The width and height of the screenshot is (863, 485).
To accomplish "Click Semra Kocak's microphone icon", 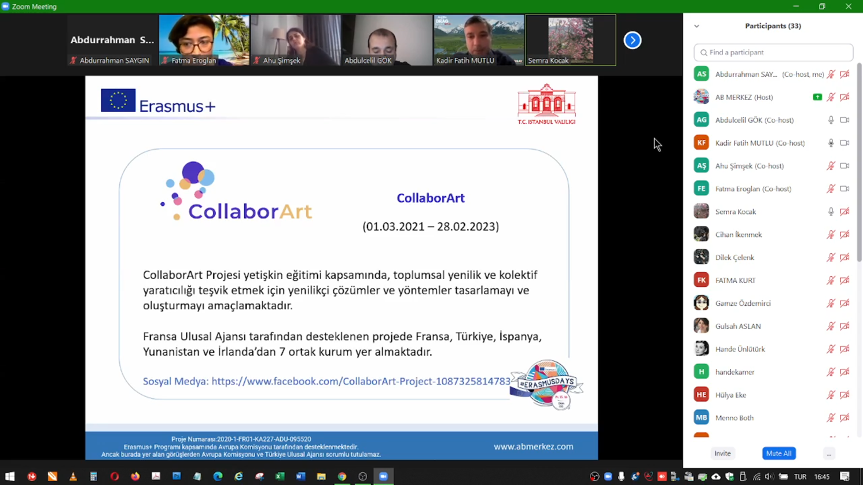I will pos(831,212).
